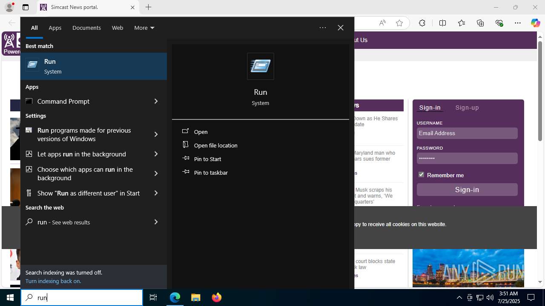Viewport: 545px width, 306px height.
Task: Open Task View from the taskbar
Action: tap(153, 297)
